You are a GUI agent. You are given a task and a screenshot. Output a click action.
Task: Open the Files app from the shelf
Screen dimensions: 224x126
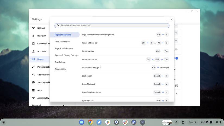81,122
